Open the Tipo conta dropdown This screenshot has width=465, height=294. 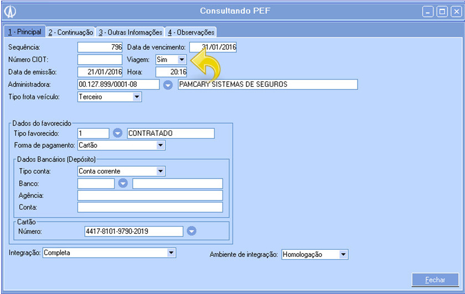pyautogui.click(x=160, y=171)
